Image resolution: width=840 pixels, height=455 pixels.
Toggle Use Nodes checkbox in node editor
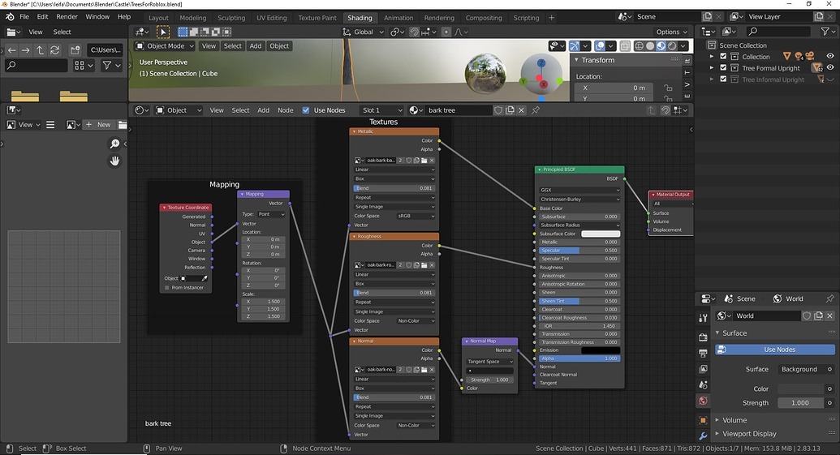click(x=306, y=110)
